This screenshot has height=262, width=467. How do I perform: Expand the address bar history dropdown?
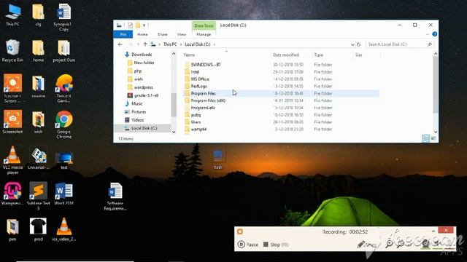352,44
